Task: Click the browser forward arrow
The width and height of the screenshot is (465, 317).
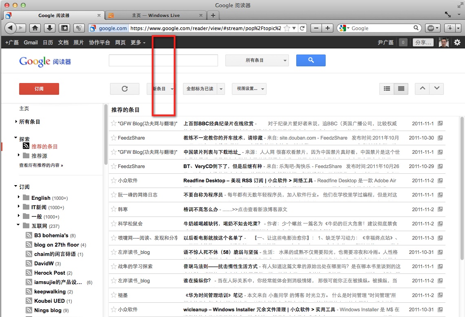Action: (x=21, y=28)
